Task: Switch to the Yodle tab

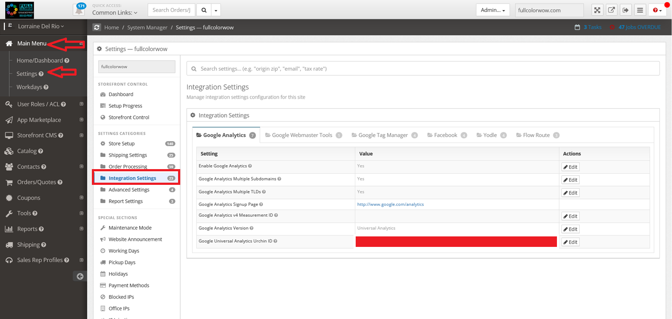Action: pyautogui.click(x=492, y=135)
